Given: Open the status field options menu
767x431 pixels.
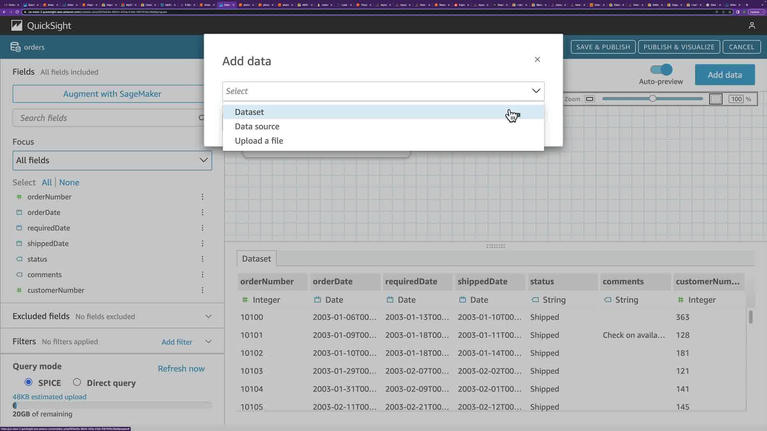Looking at the screenshot, I should pyautogui.click(x=203, y=259).
